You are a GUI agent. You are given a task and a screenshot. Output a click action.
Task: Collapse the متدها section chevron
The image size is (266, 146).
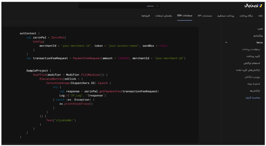pyautogui.click(x=226, y=42)
